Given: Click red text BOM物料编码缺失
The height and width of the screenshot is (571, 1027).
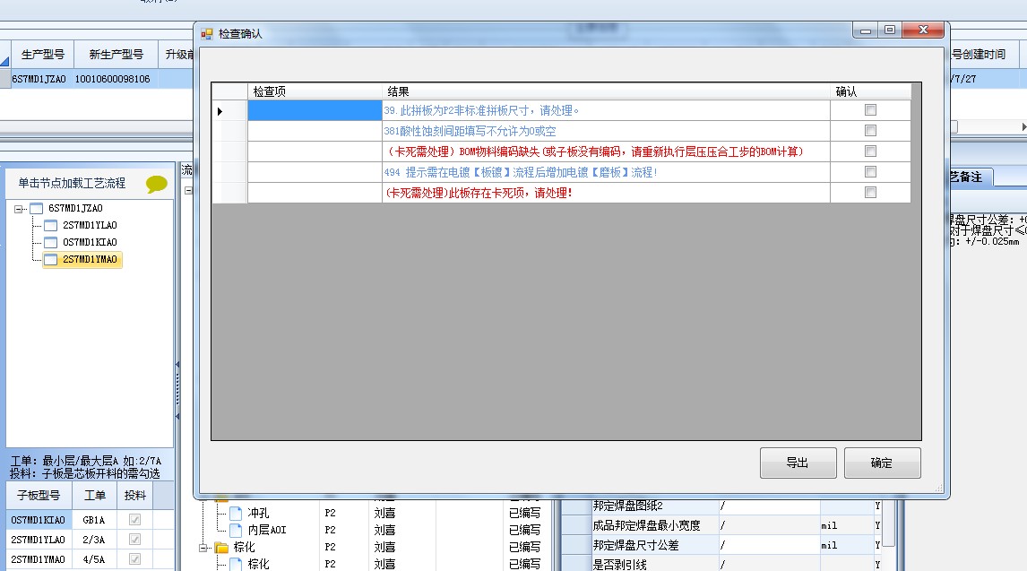Looking at the screenshot, I should click(x=595, y=151).
